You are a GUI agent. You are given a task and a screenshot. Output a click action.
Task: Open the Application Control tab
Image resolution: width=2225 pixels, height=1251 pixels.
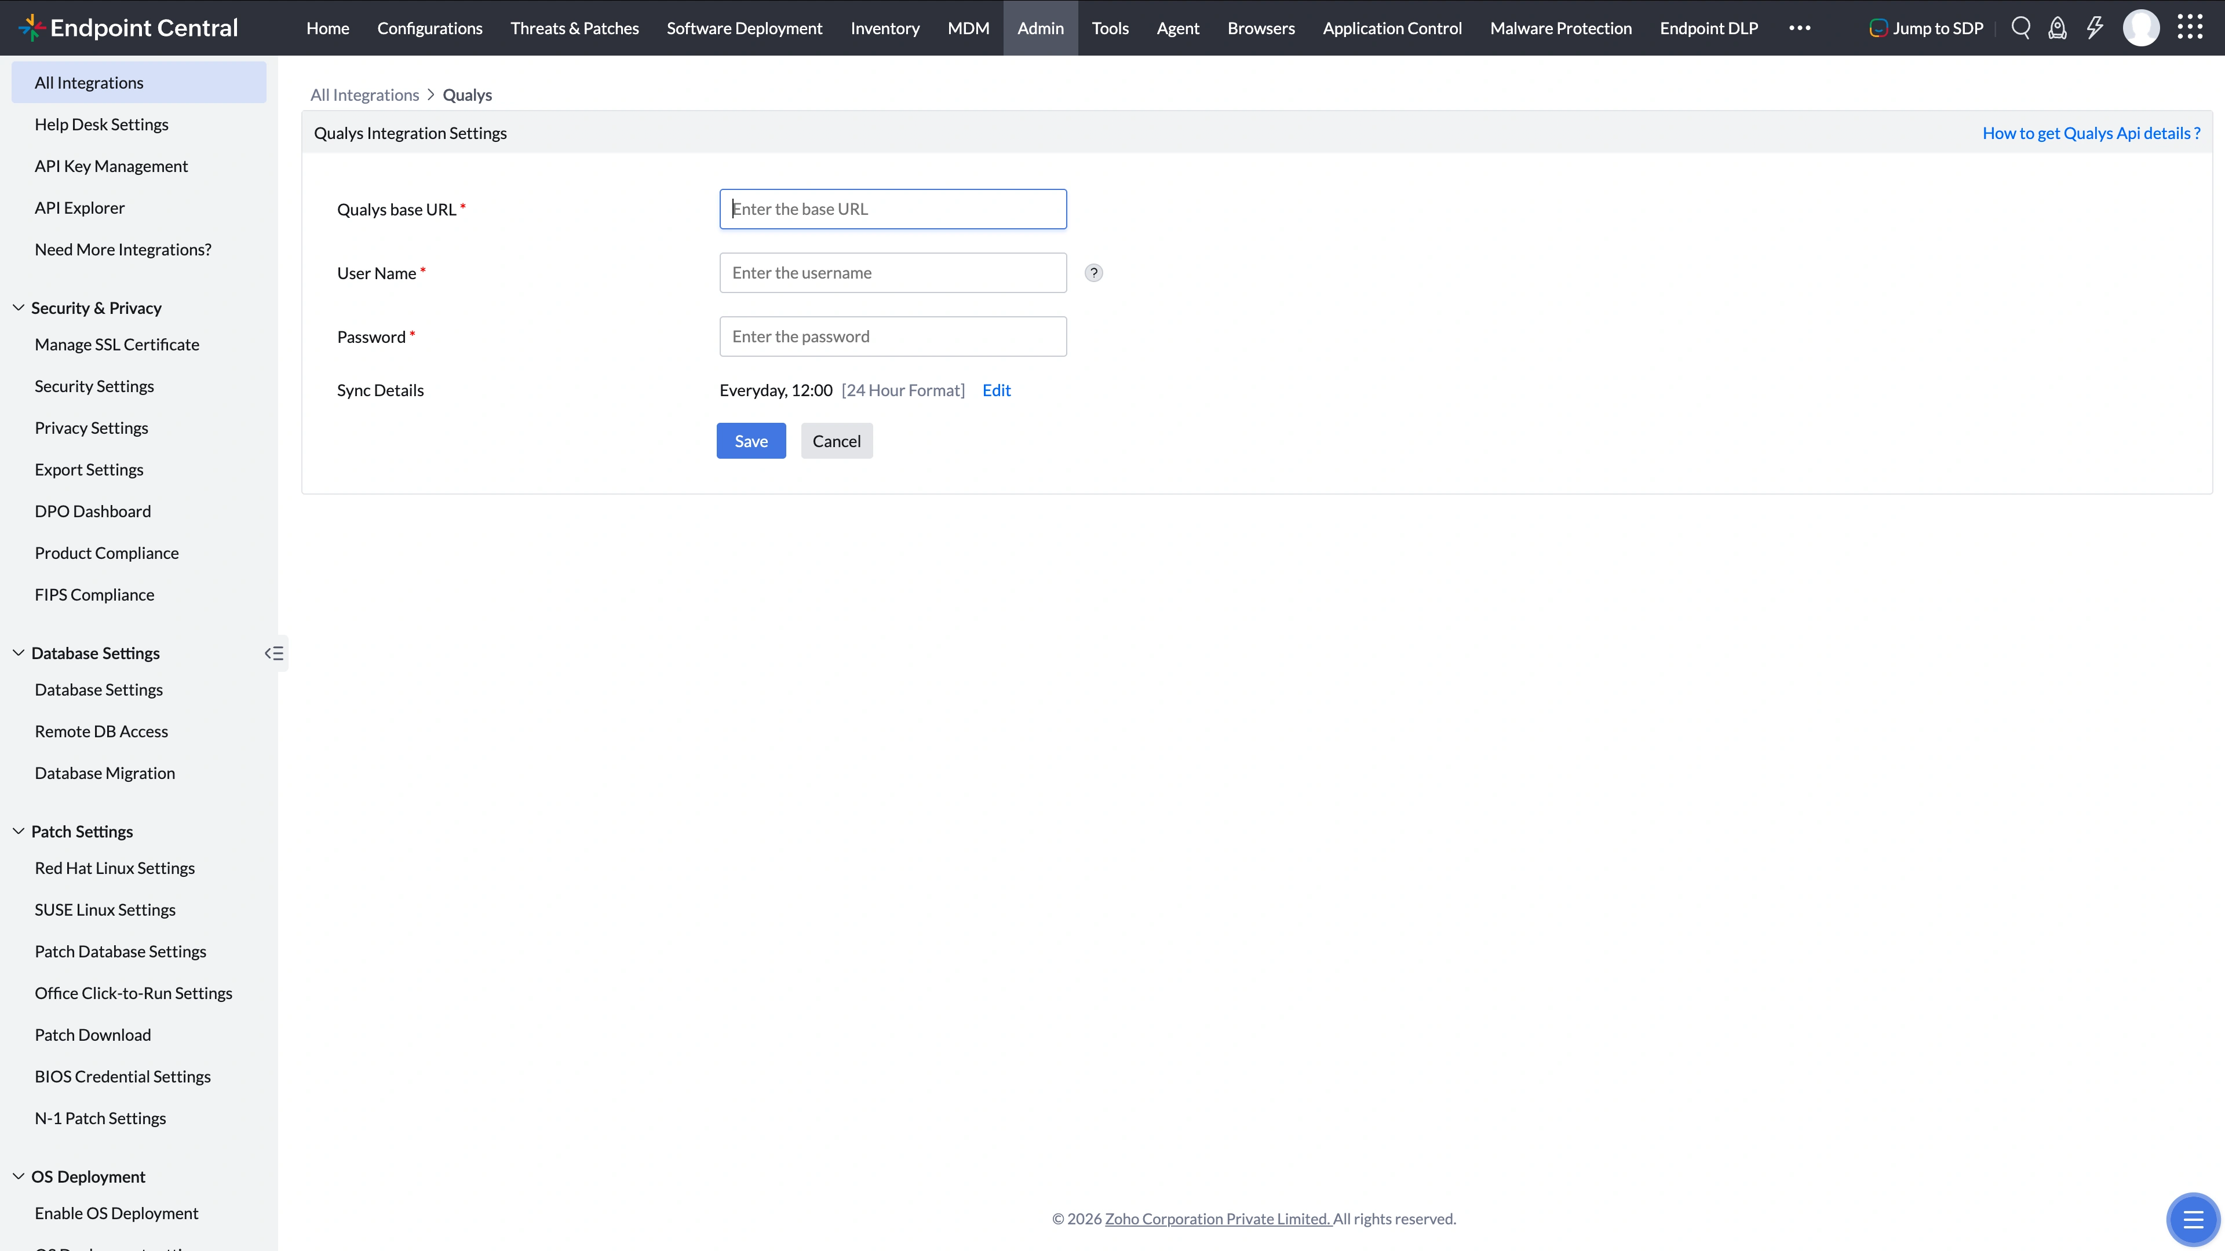[x=1392, y=28]
